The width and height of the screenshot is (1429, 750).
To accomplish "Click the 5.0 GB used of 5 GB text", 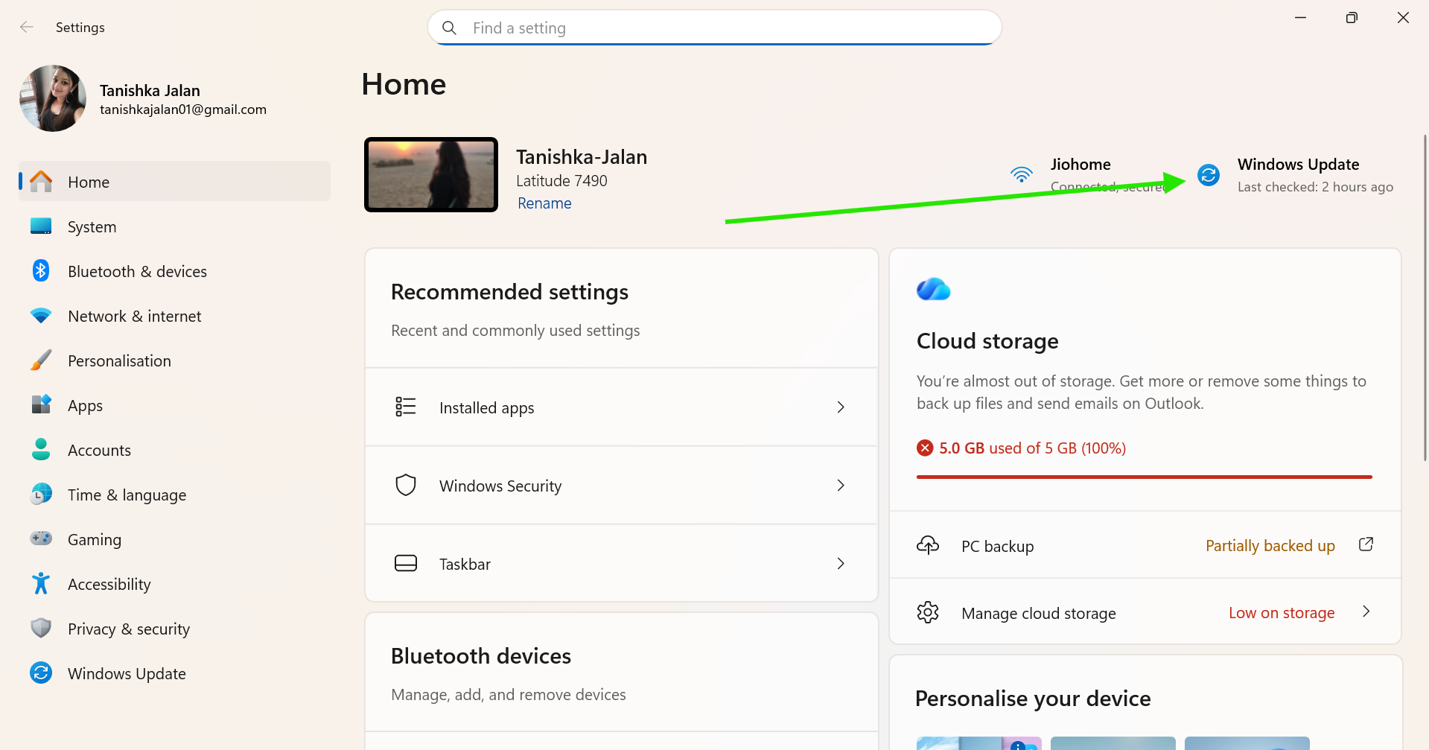I will pos(1032,448).
